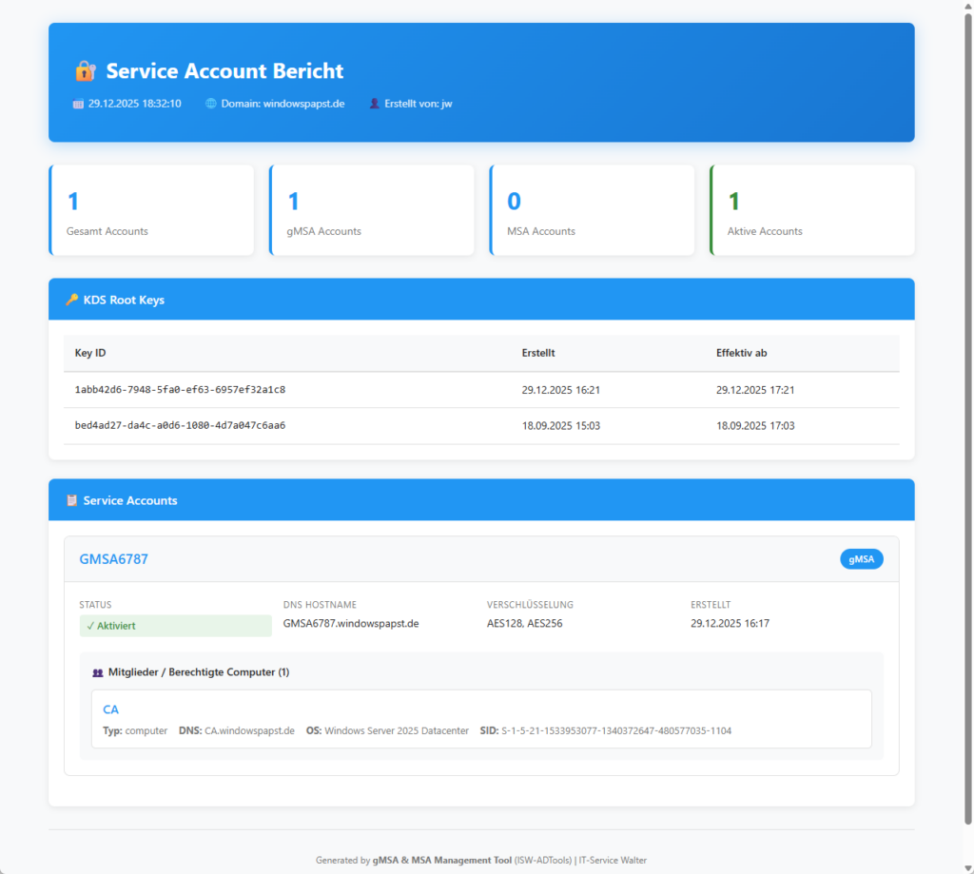974x874 pixels.
Task: Click the calendar icon before the timestamp
Action: [x=77, y=103]
